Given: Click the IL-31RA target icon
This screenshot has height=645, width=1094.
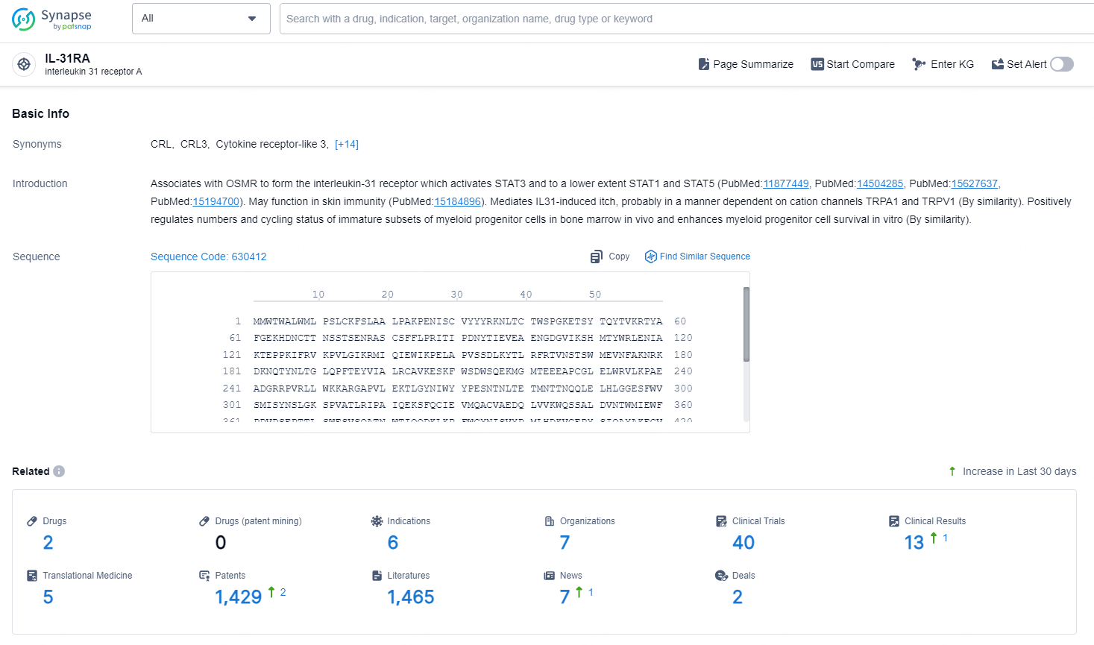Looking at the screenshot, I should click(24, 65).
